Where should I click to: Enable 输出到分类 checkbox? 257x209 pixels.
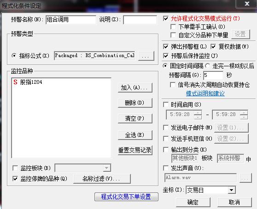click(166, 150)
